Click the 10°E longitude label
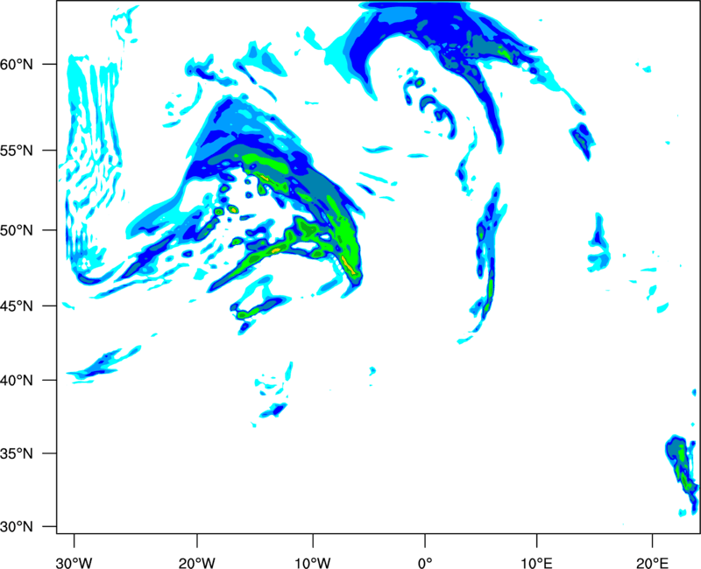The height and width of the screenshot is (569, 701). [x=536, y=563]
